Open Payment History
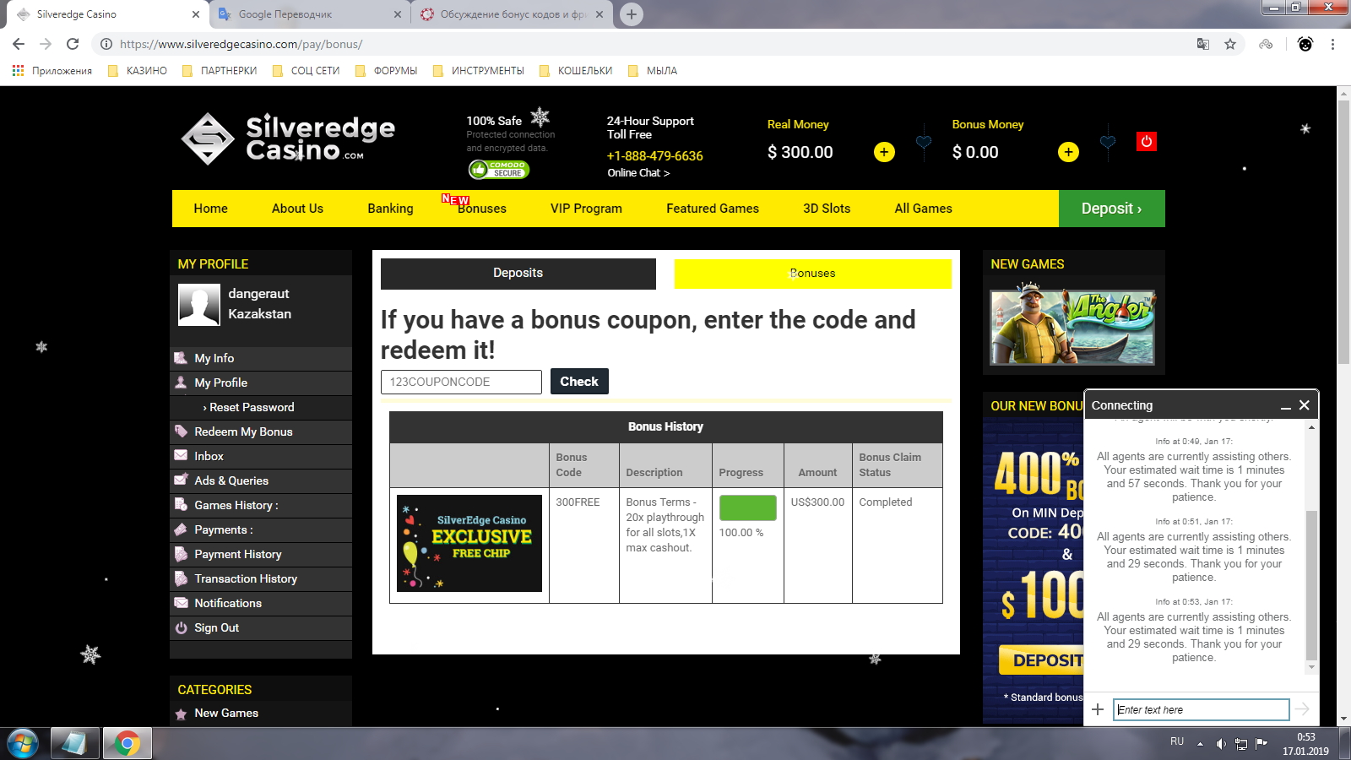Screen dimensions: 1351x760 click(x=261, y=554)
